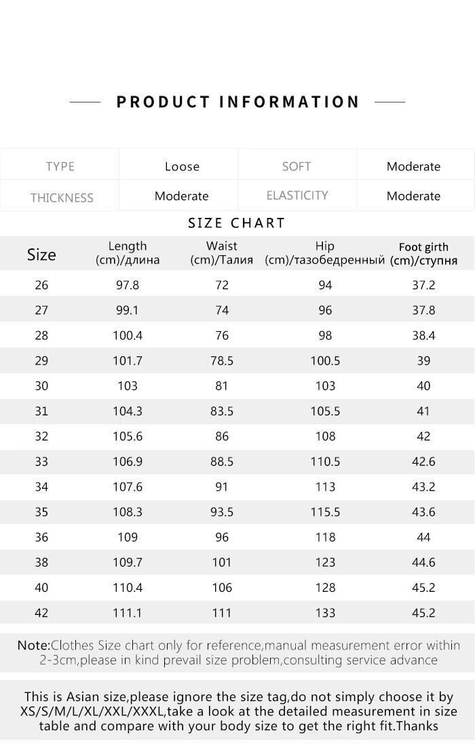Click the Asian size notice paragraph
Viewport: 475px width, 750px height.
[237, 711]
